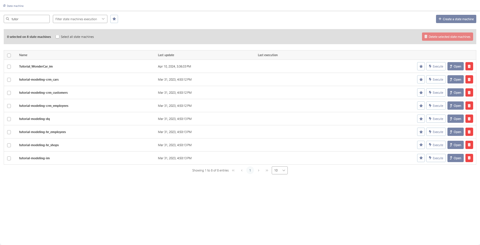
Task: Click Apr 10, 2024, 3:36:33 PM date
Action: coord(175,66)
